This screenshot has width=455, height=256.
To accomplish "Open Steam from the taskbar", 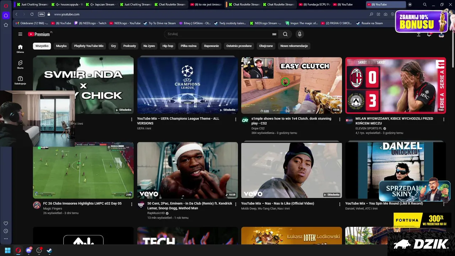I will click(x=49, y=250).
